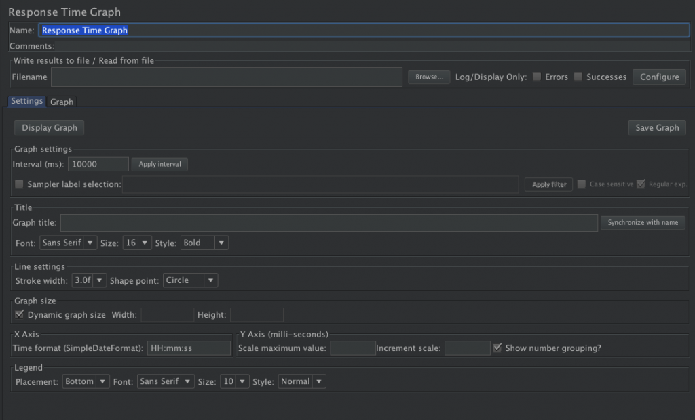Image resolution: width=695 pixels, height=420 pixels.
Task: Select the Settings tab
Action: coord(27,101)
